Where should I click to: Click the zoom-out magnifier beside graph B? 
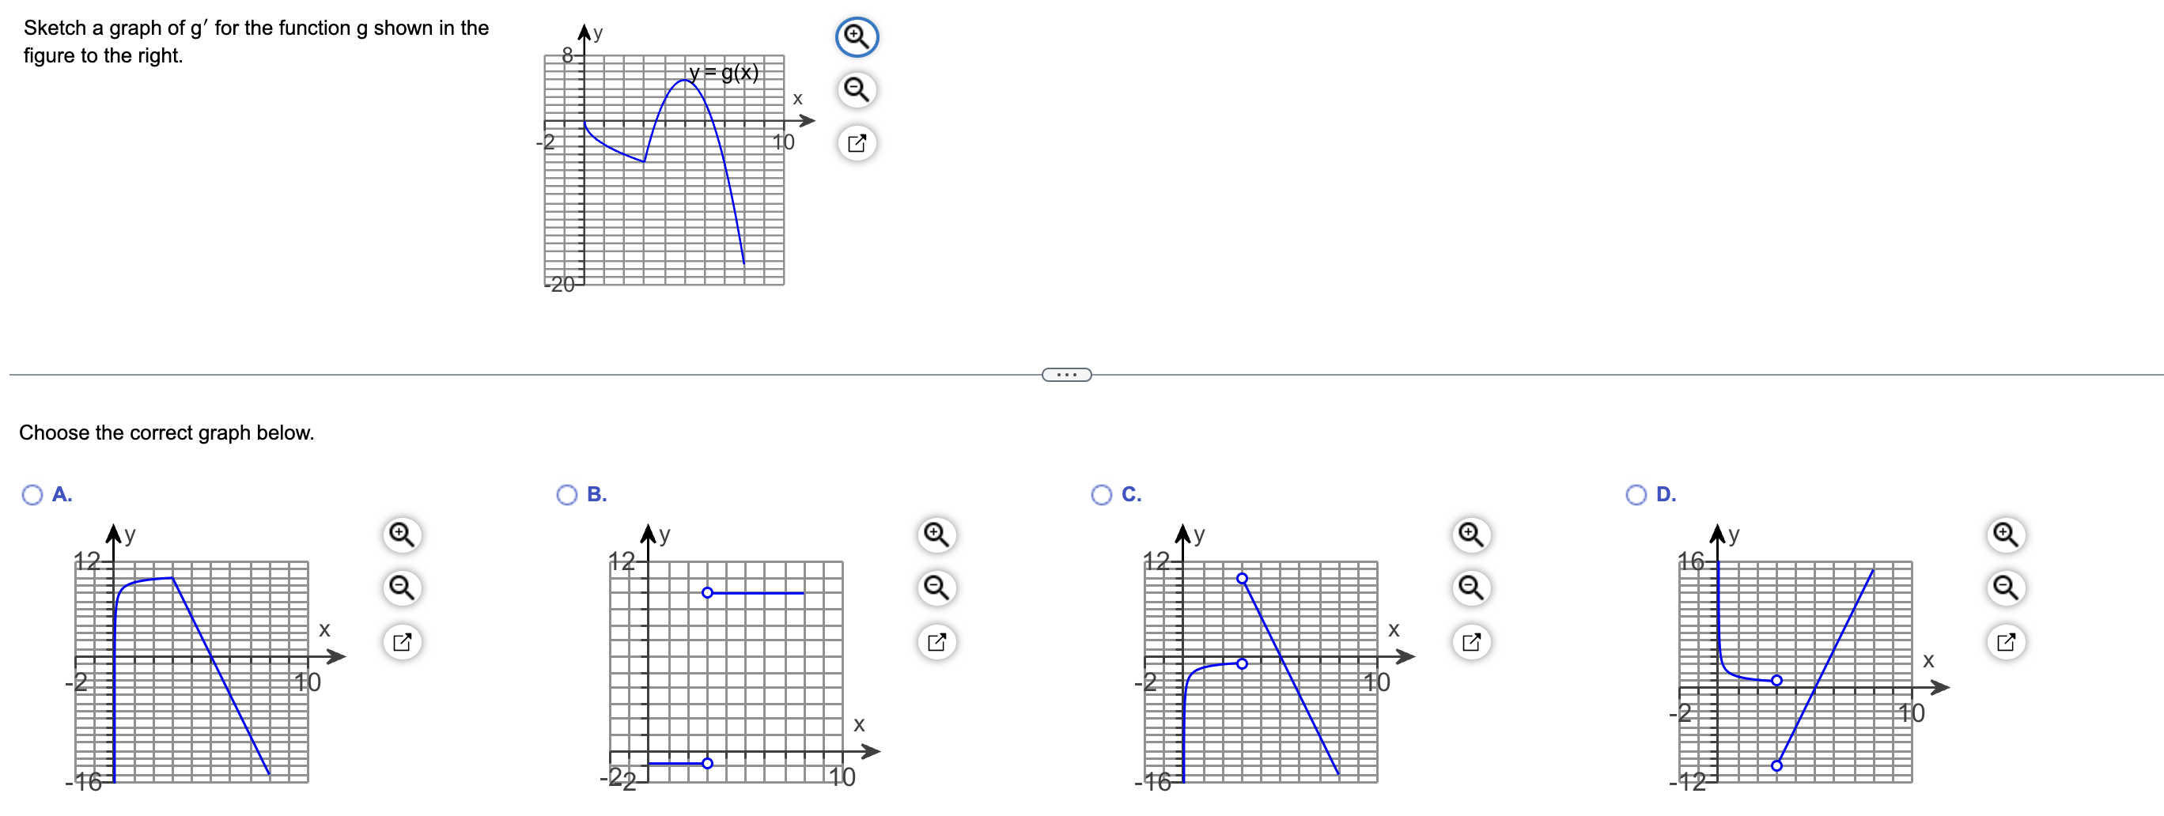coord(936,588)
